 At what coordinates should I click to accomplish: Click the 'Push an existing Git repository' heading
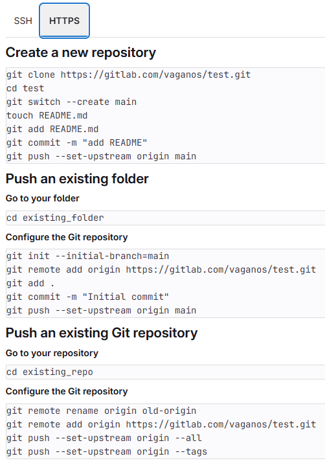(x=102, y=333)
